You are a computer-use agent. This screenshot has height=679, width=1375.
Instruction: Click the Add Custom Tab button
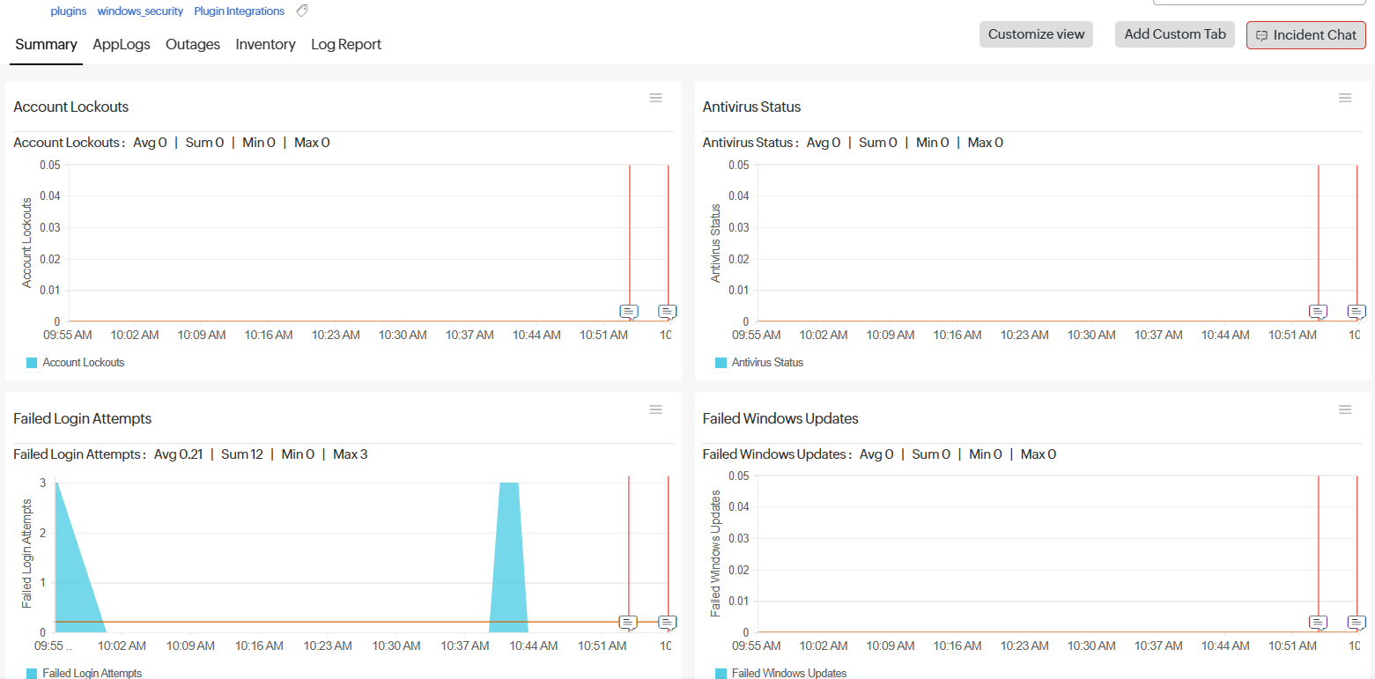(x=1175, y=34)
